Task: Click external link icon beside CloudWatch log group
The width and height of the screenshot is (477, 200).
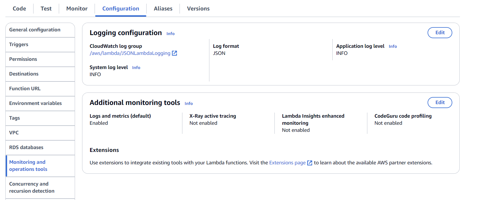Action: (174, 53)
